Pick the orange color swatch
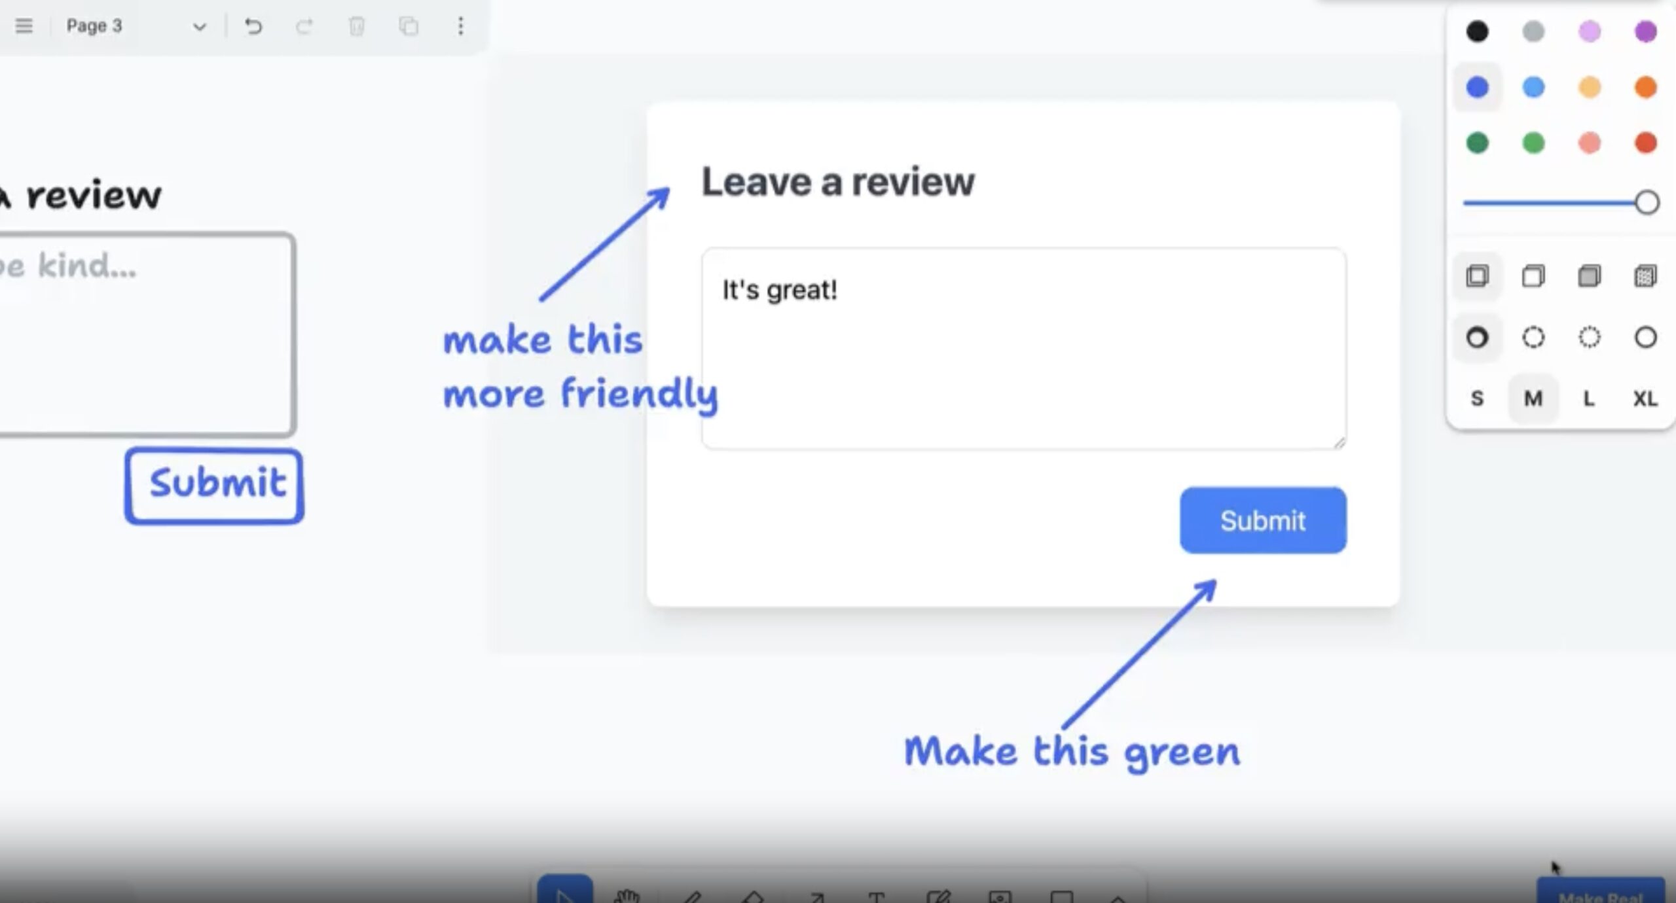Screen dimensions: 1676x903 tap(1645, 87)
